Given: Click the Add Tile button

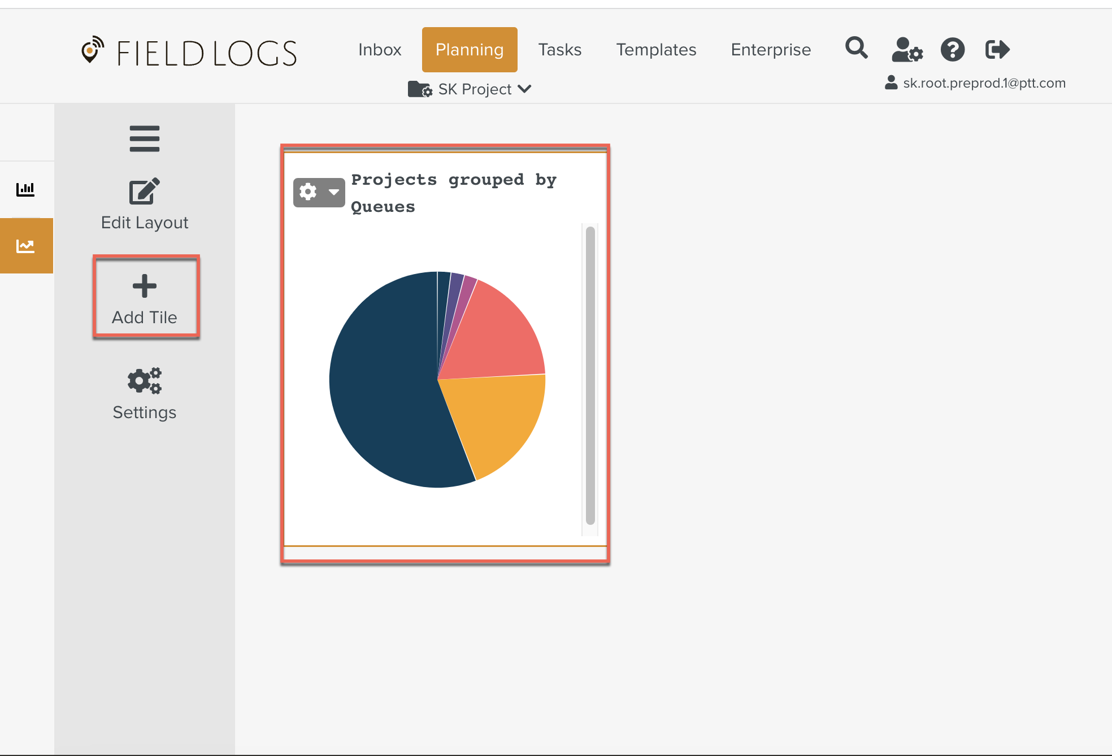Looking at the screenshot, I should pos(145,298).
